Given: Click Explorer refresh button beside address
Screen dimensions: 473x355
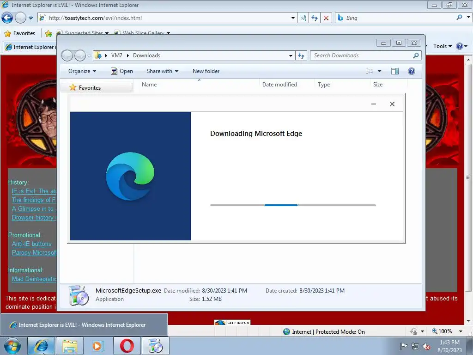Looking at the screenshot, I should coord(301,55).
